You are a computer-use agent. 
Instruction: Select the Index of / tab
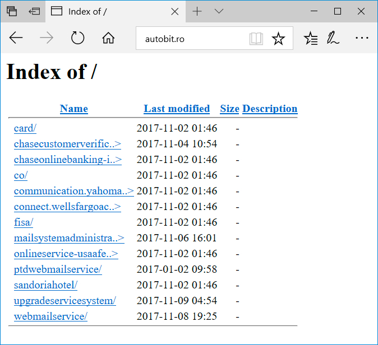pyautogui.click(x=115, y=12)
